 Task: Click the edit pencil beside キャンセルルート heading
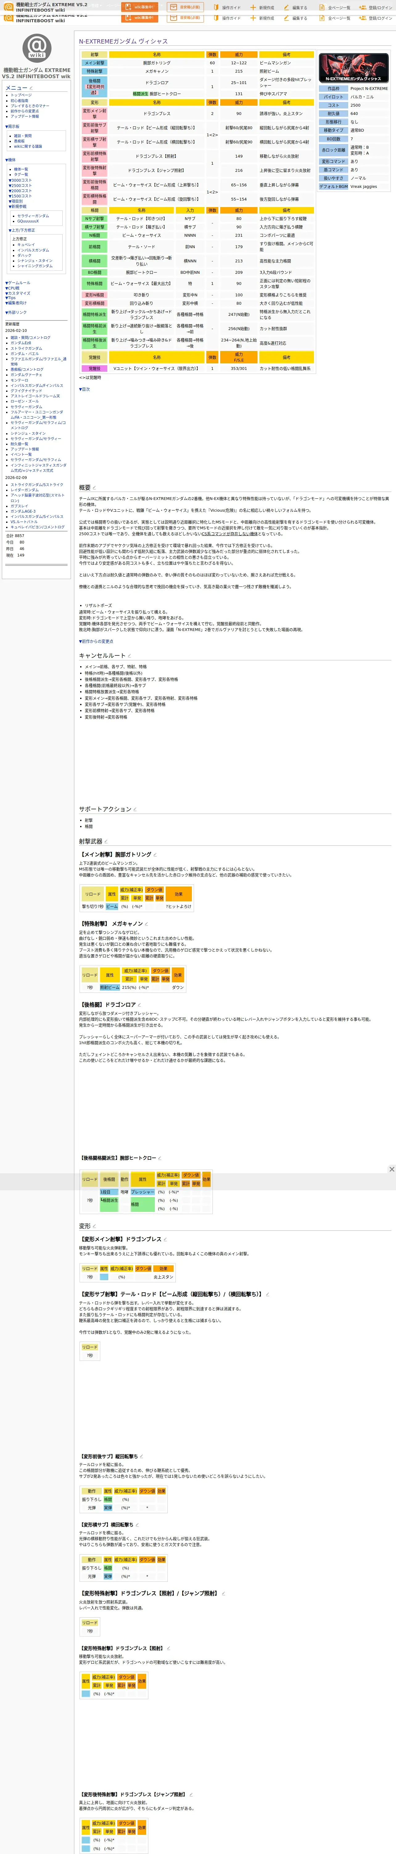click(129, 656)
